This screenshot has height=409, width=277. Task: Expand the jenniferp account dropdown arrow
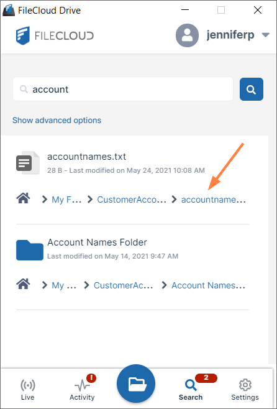coord(266,35)
